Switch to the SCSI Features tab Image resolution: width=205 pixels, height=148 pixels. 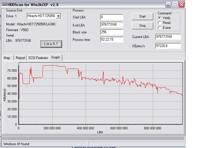pyautogui.click(x=38, y=58)
